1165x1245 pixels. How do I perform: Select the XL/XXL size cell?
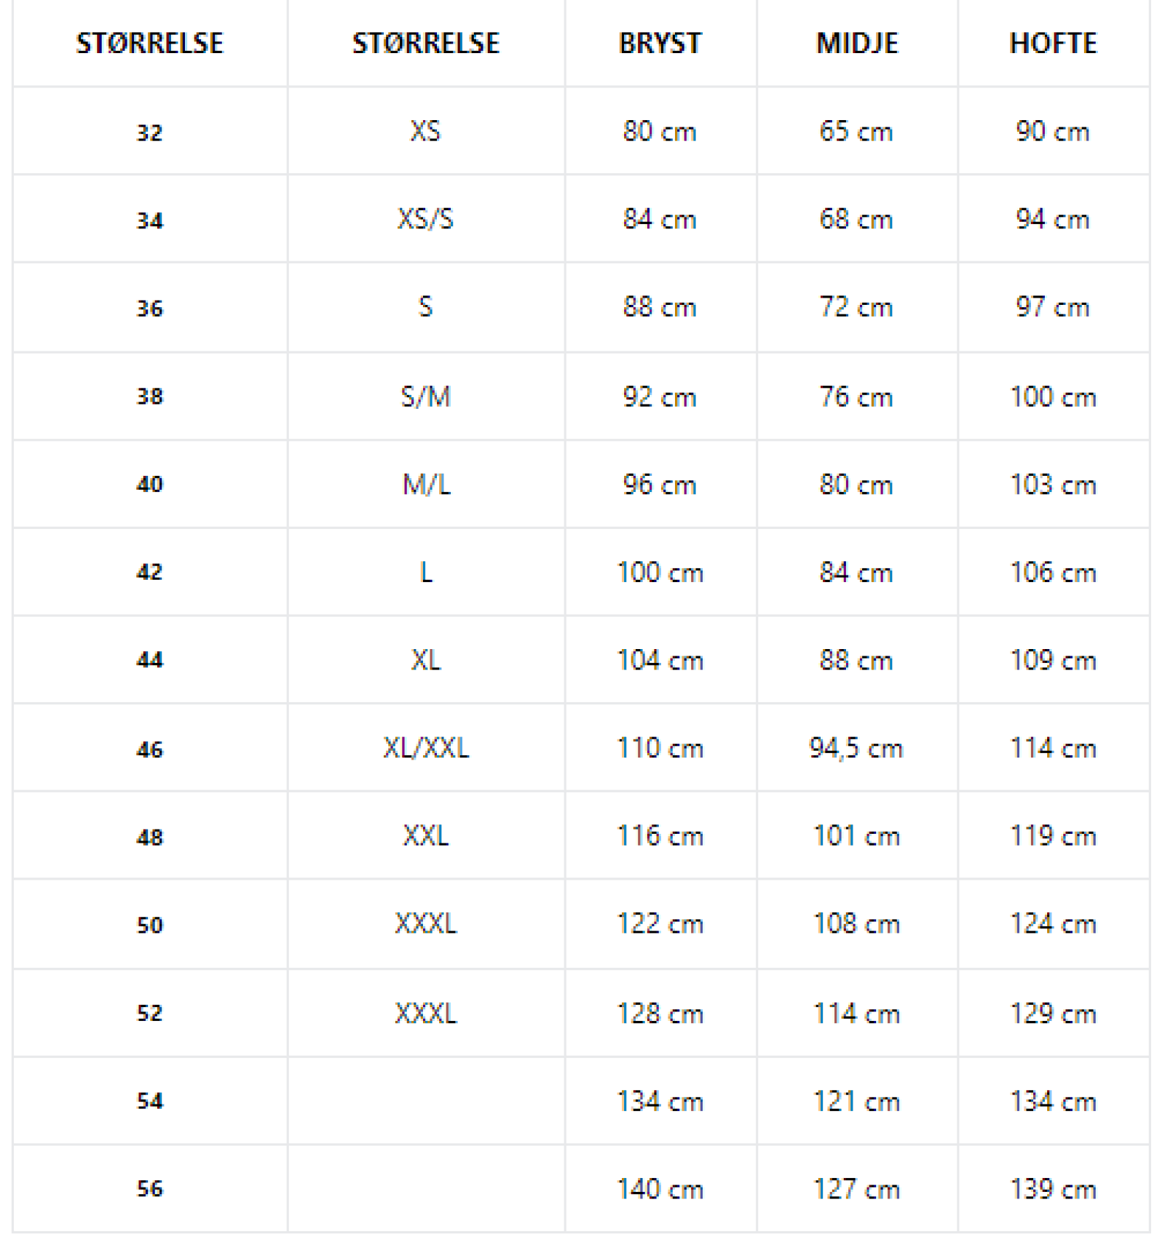(x=425, y=748)
